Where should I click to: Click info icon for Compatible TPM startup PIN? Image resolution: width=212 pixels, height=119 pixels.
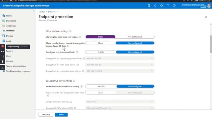pos(75,108)
